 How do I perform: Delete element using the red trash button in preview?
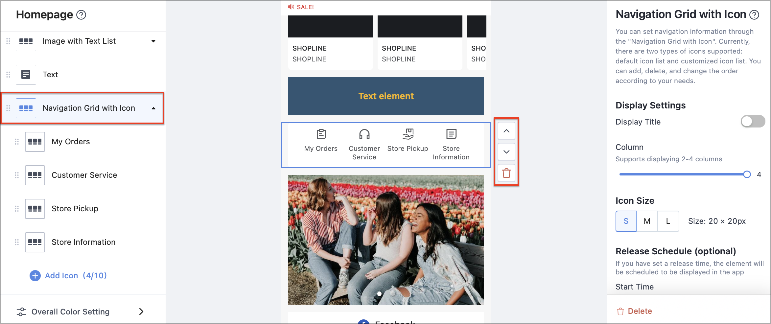(x=506, y=173)
